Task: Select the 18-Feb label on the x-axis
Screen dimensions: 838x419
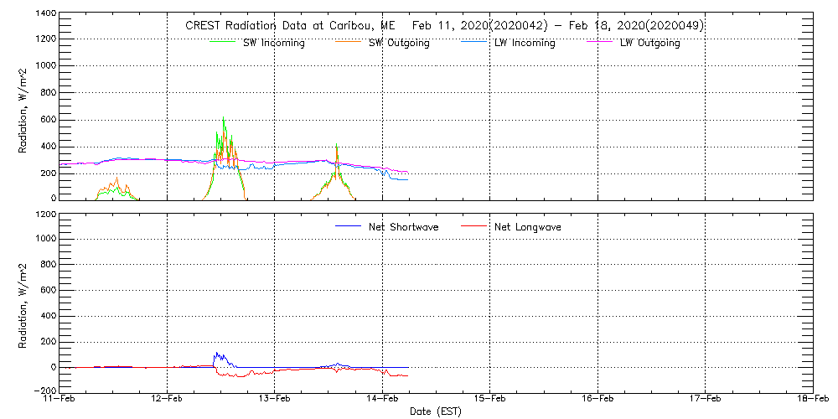Action: [x=811, y=401]
